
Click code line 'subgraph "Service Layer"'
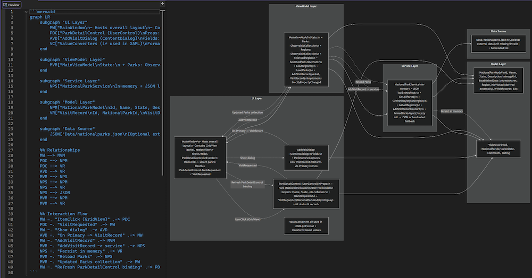(x=70, y=81)
